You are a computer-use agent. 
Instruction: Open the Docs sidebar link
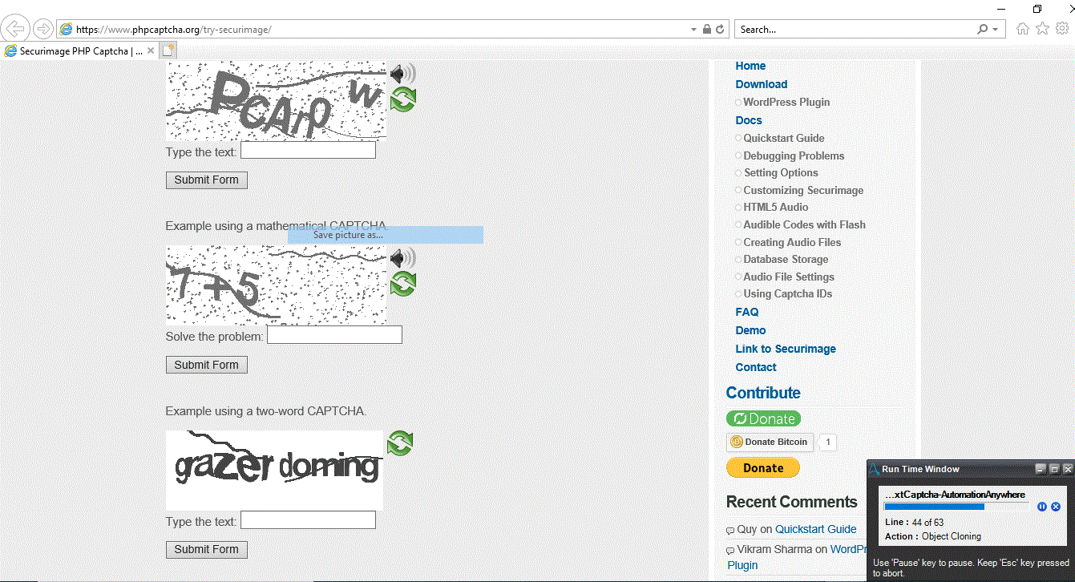pyautogui.click(x=749, y=120)
